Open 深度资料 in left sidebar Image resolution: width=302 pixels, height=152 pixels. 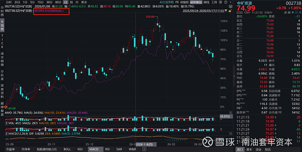click(x=2, y=91)
